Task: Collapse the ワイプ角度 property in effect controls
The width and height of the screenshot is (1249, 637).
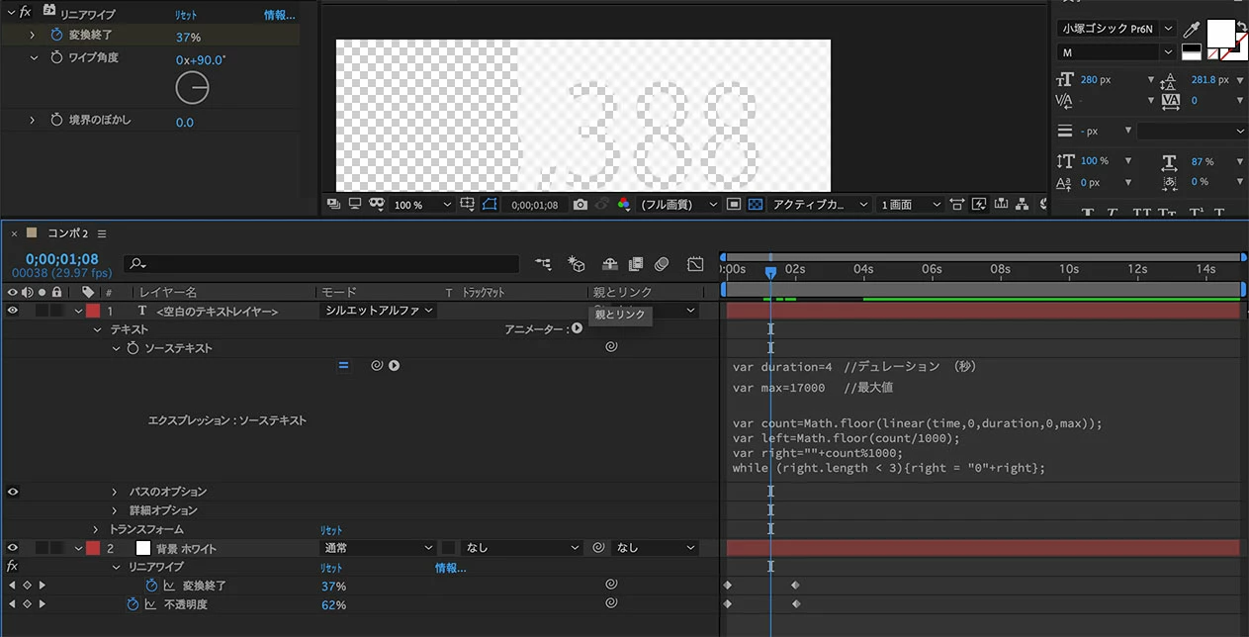Action: point(32,58)
